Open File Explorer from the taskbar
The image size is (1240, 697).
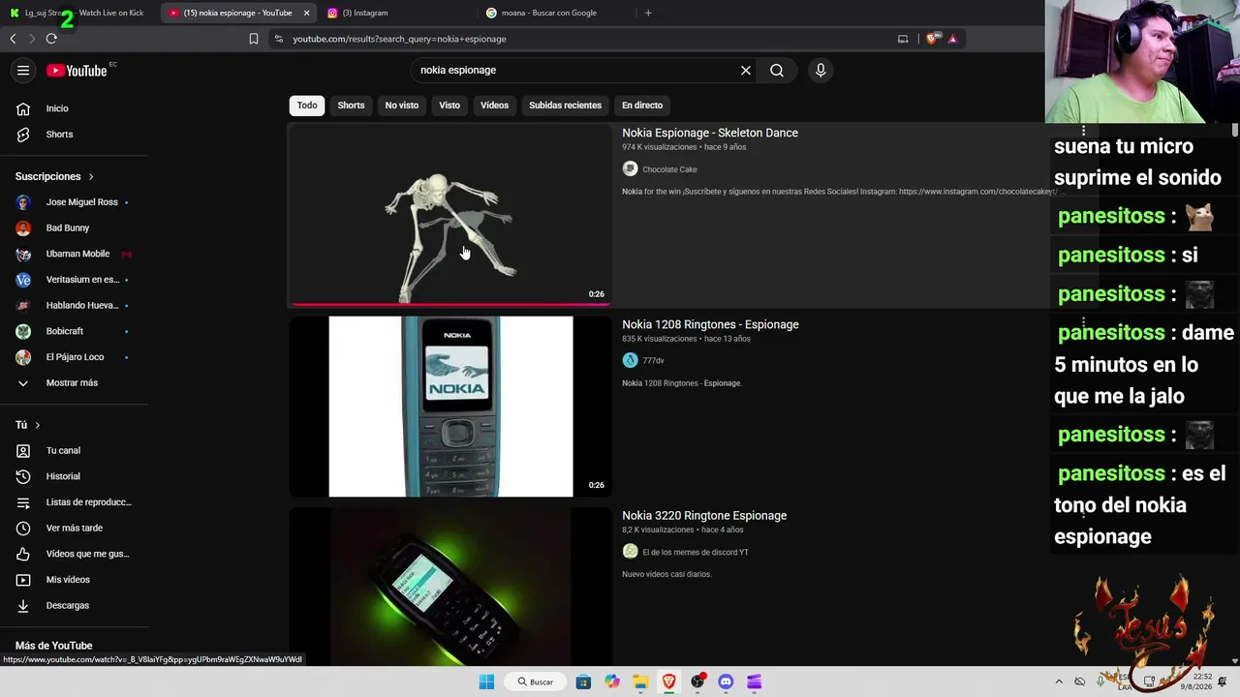point(640,682)
